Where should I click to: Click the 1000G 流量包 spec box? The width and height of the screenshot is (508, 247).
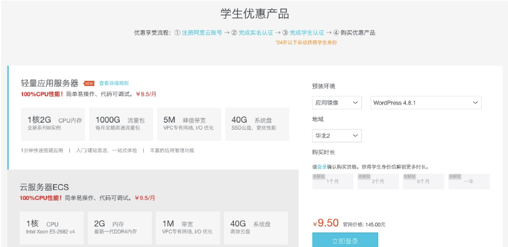coord(121,124)
